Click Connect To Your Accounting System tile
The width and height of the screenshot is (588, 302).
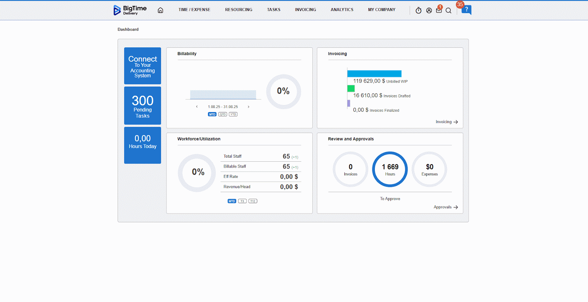143,66
